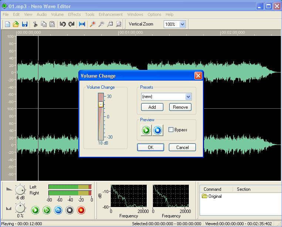Stop preview in Volume Change dialog
The height and width of the screenshot is (227, 282).
(158, 130)
